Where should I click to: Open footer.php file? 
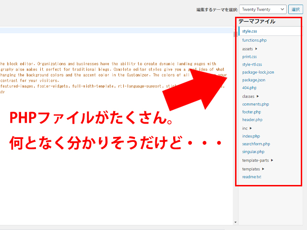251,112
